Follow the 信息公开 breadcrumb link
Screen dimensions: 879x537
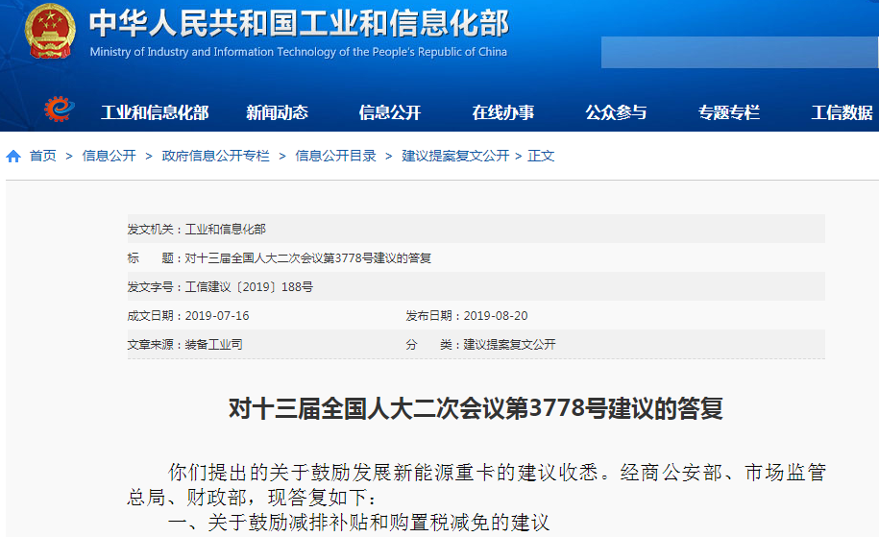tap(110, 156)
